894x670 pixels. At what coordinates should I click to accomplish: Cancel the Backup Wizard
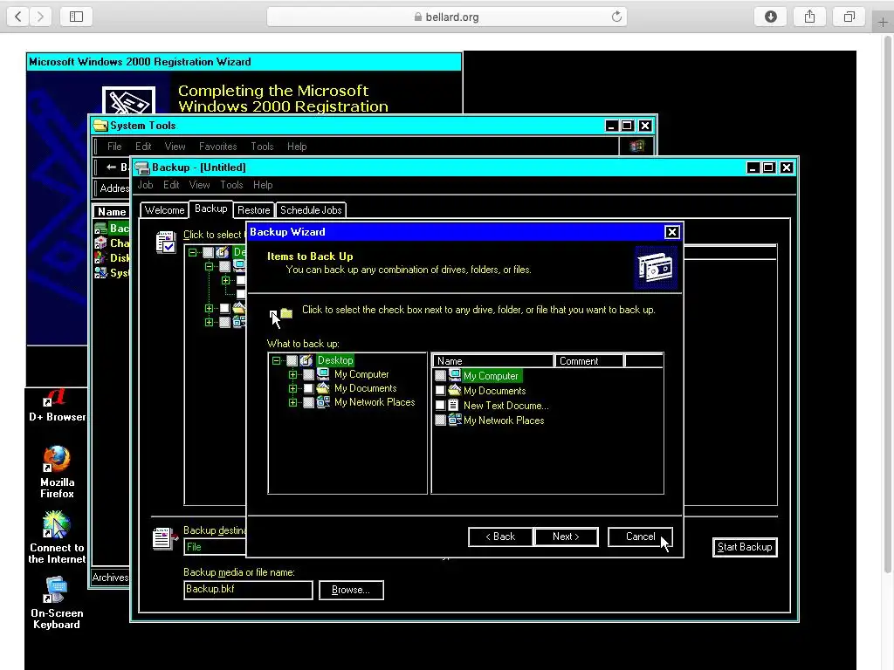point(640,537)
